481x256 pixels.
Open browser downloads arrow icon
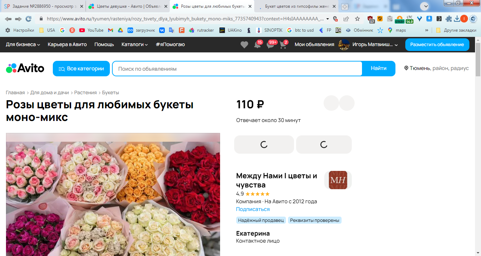point(457,19)
